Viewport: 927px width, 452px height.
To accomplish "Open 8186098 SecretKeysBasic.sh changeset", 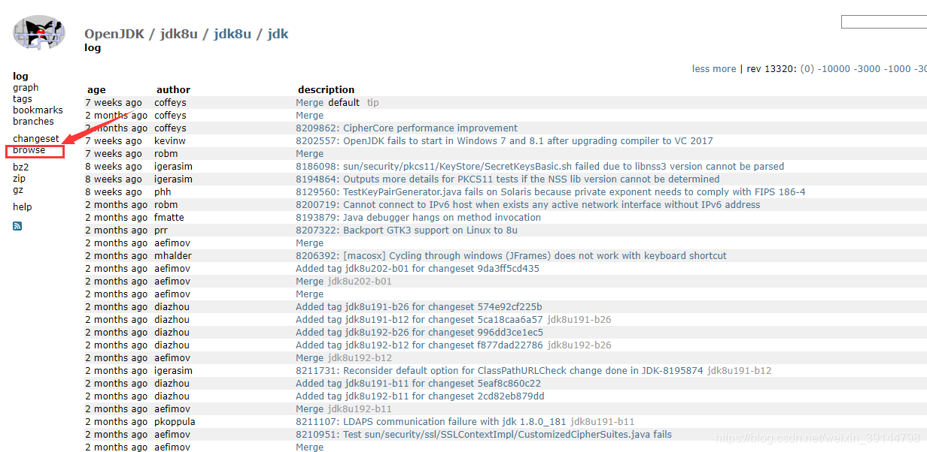I will (x=540, y=167).
